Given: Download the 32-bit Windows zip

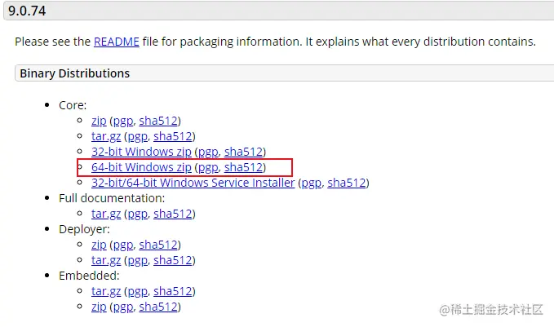Looking at the screenshot, I should (x=141, y=152).
